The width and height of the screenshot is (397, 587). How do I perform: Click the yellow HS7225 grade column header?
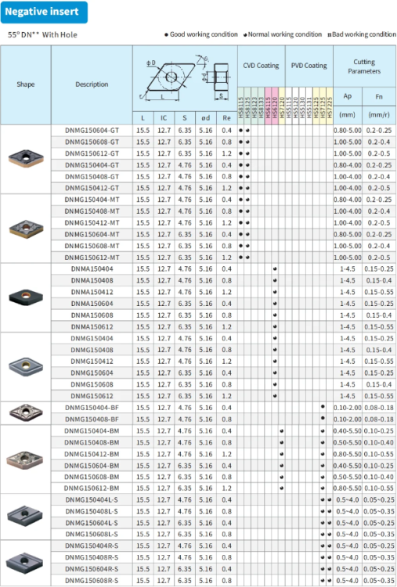tap(330, 106)
